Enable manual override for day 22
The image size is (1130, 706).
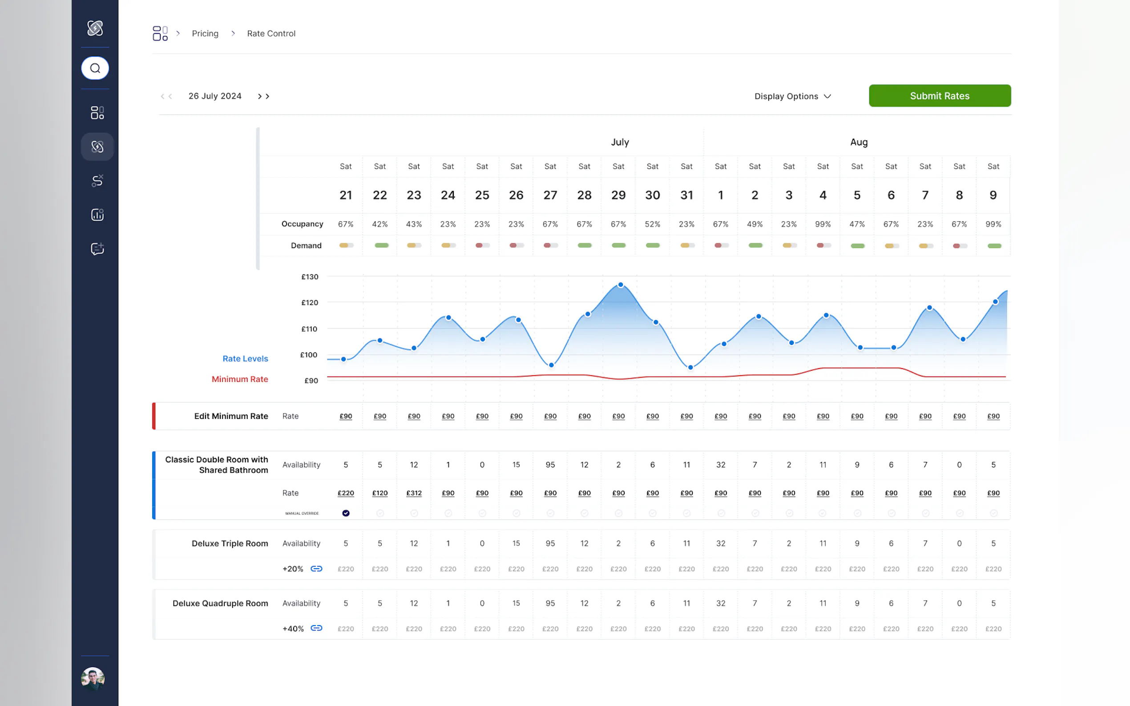tap(380, 513)
